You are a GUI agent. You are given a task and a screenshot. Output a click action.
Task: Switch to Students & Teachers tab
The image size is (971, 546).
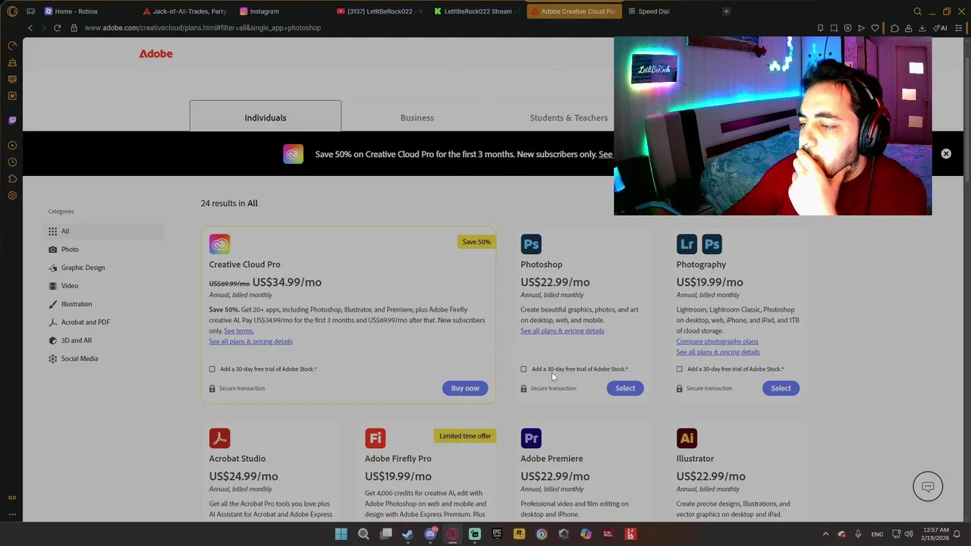(x=569, y=118)
